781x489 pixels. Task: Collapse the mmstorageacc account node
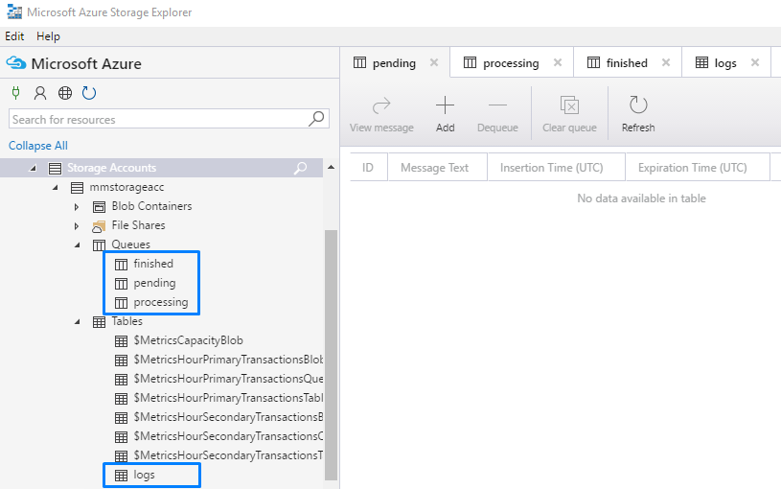pyautogui.click(x=56, y=188)
